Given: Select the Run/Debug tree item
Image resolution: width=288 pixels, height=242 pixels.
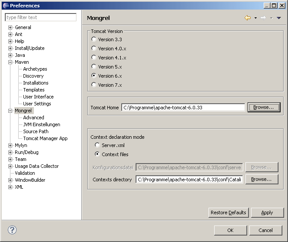Looking at the screenshot, I should click(26, 152).
